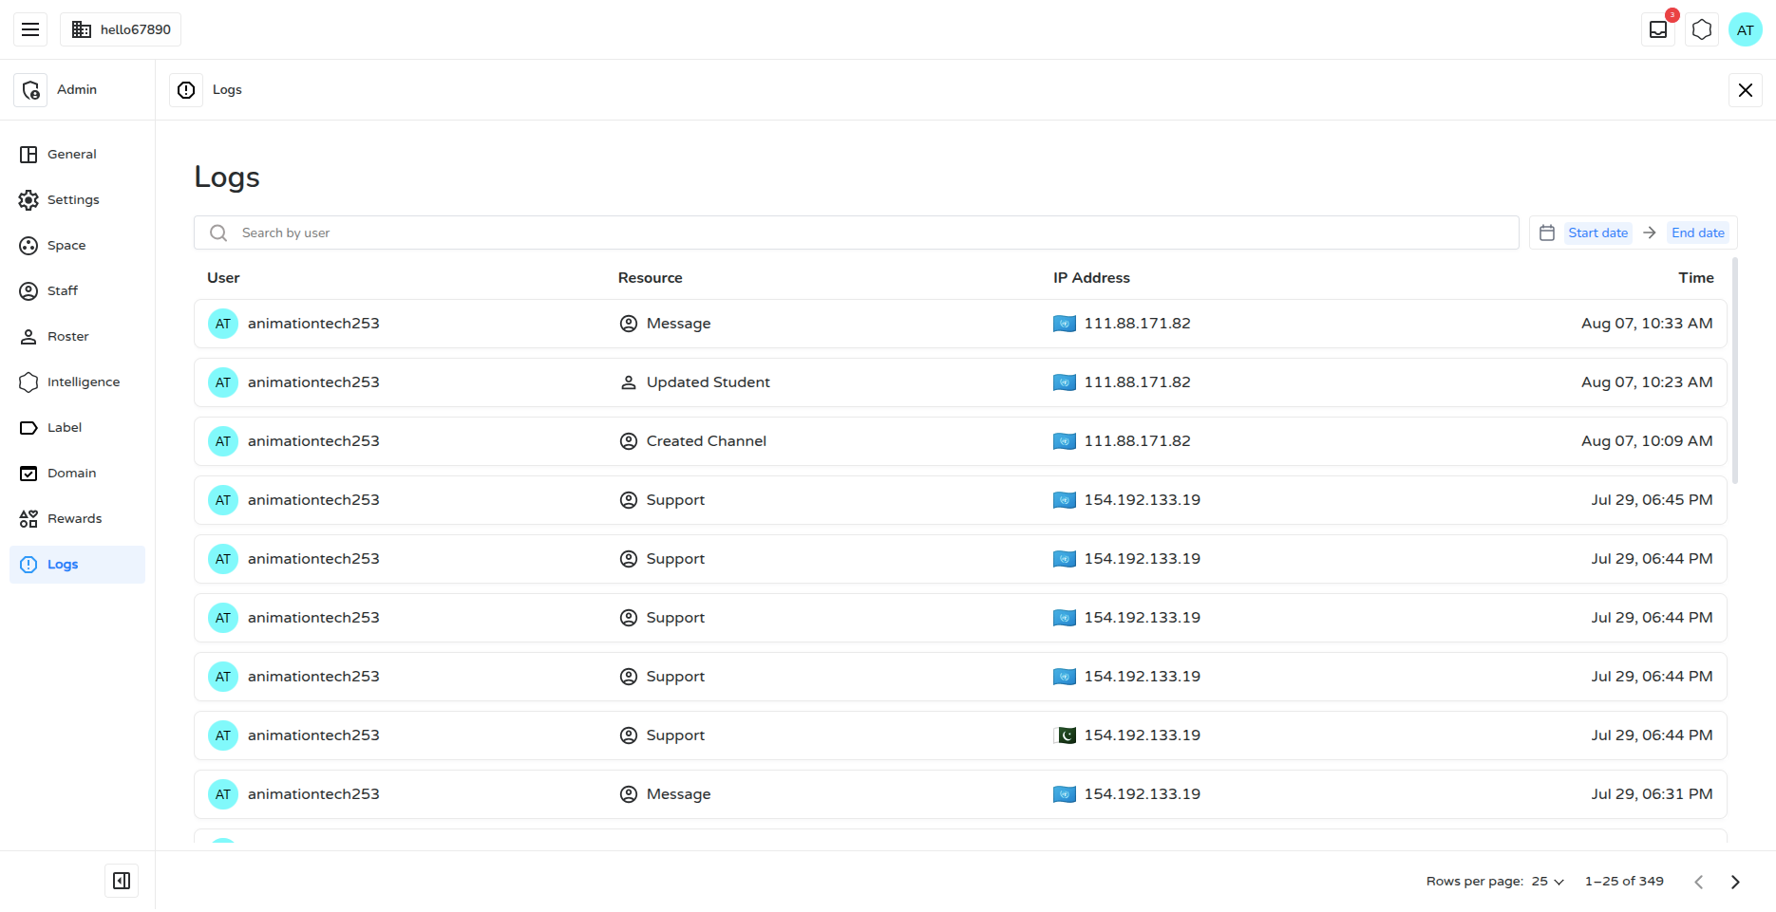
Task: Go to next page of logs
Action: point(1735,882)
